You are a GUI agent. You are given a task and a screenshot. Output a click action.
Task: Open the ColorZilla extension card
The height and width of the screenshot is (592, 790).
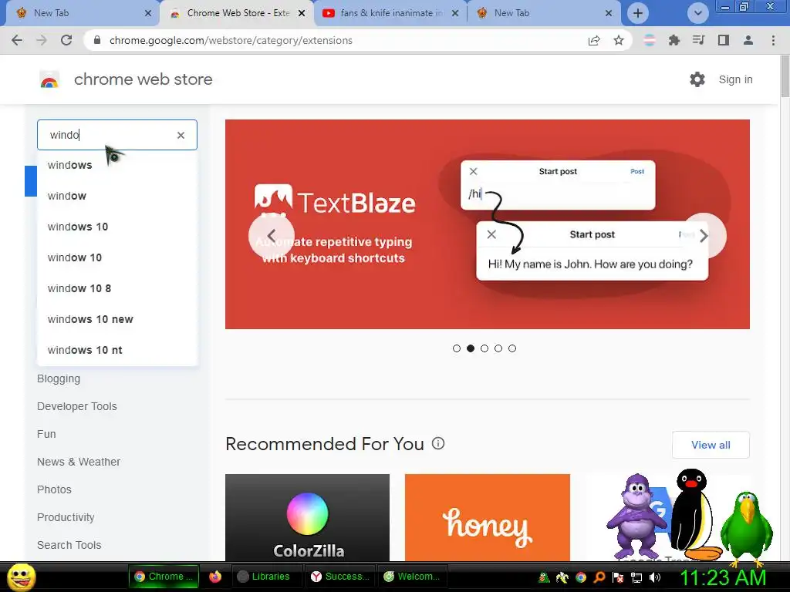(x=307, y=517)
